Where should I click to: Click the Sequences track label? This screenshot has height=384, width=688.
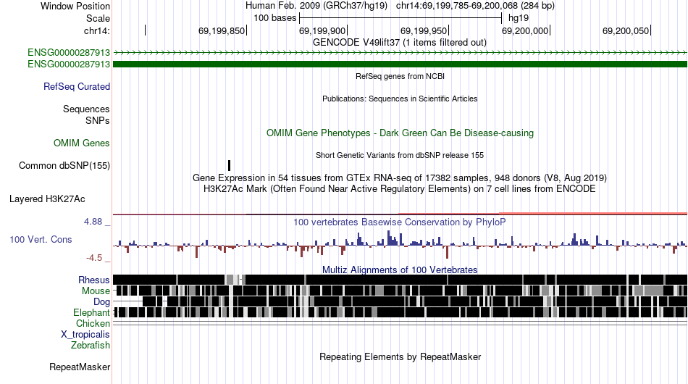click(x=86, y=109)
